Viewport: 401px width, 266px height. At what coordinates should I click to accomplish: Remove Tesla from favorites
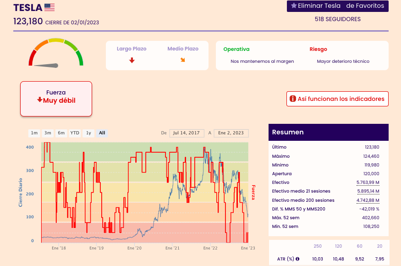click(338, 6)
